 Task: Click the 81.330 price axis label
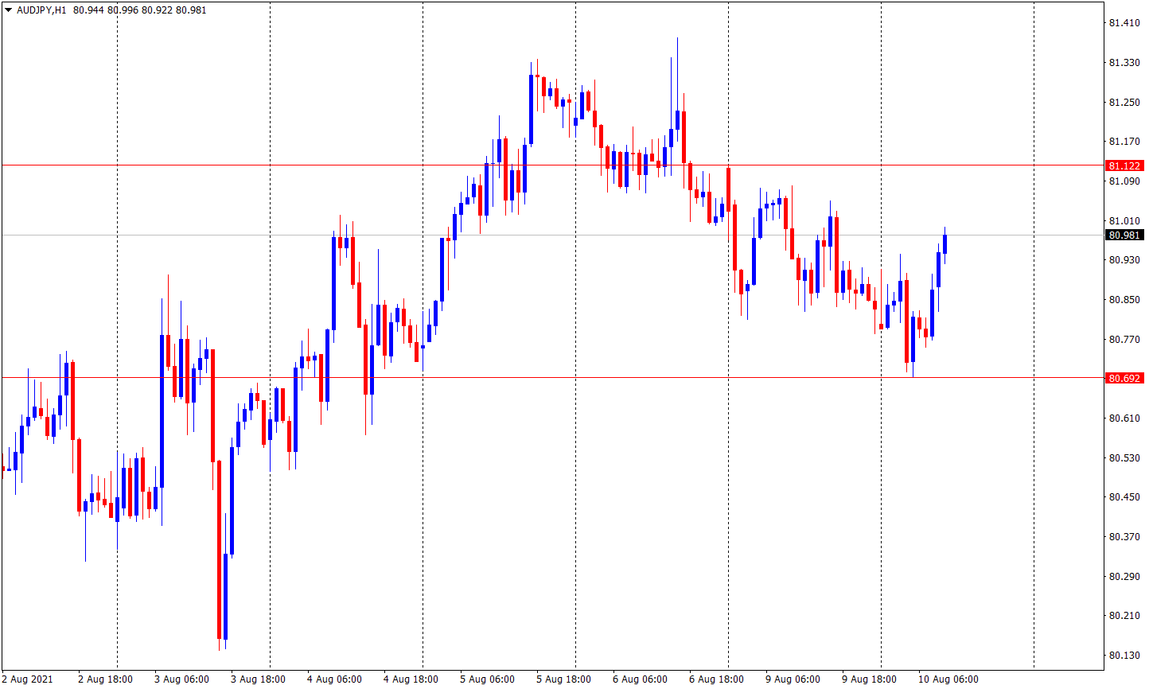point(1124,63)
